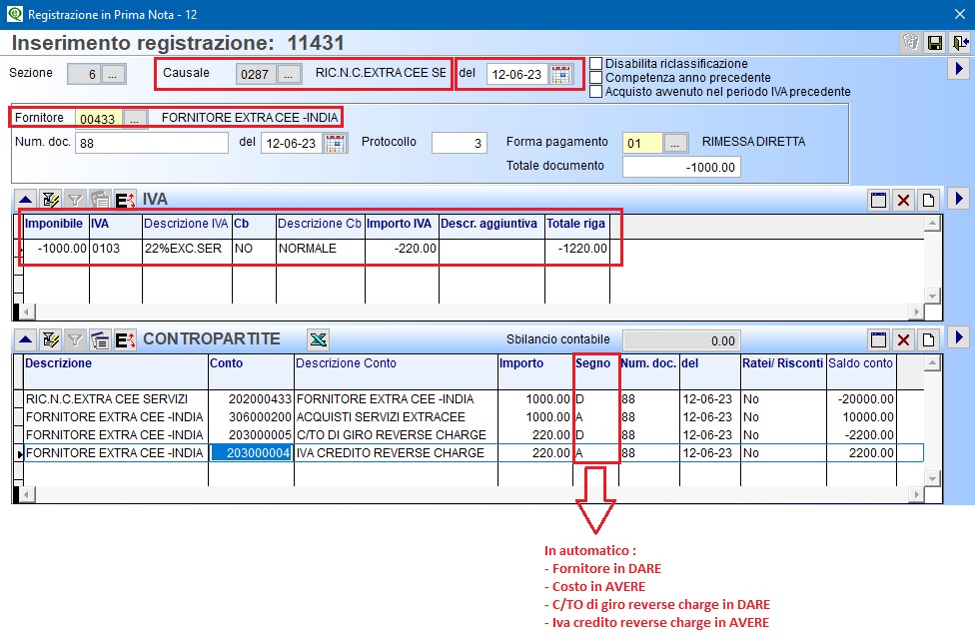975x638 pixels.
Task: Click the grayed trash bin icon
Action: (910, 43)
